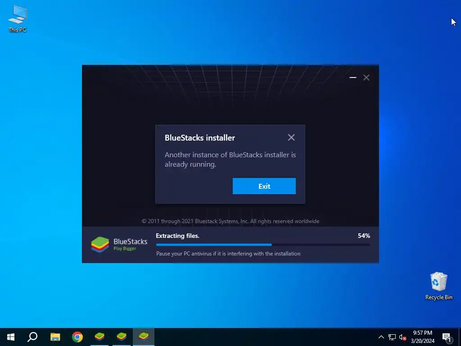Open the Windows Start menu
The image size is (461, 346).
point(11,337)
